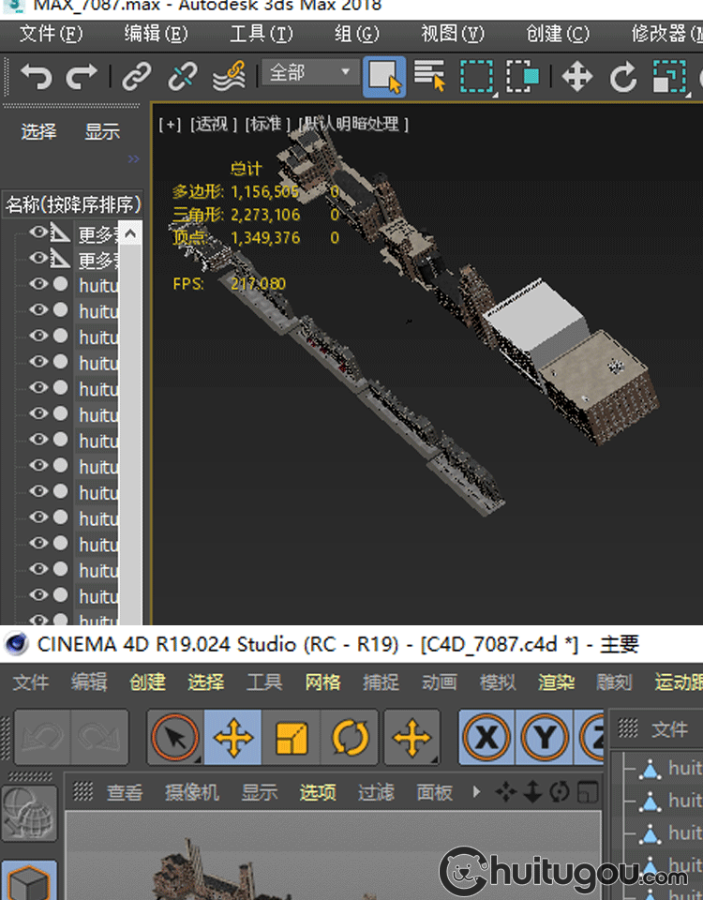The height and width of the screenshot is (900, 703).
Task: Expand the viewport menu overflow arrow in Cinema 4D
Action: [476, 792]
